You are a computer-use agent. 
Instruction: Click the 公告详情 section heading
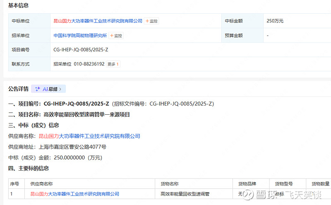pos(18,89)
